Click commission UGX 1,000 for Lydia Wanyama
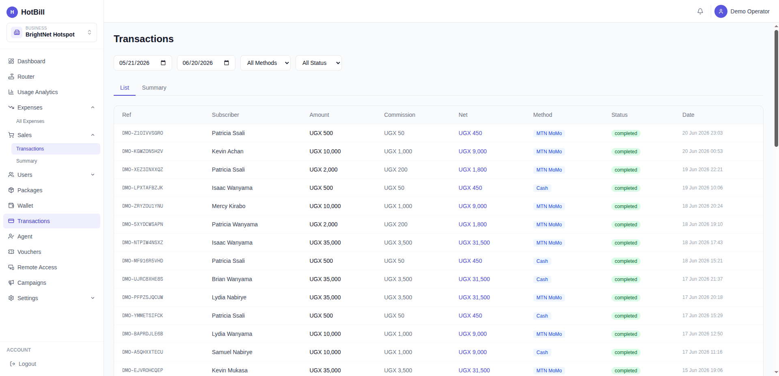Image resolution: width=779 pixels, height=376 pixels. tap(398, 334)
